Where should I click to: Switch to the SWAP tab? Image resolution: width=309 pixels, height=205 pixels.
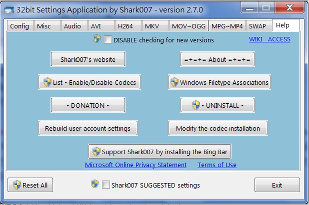click(259, 26)
